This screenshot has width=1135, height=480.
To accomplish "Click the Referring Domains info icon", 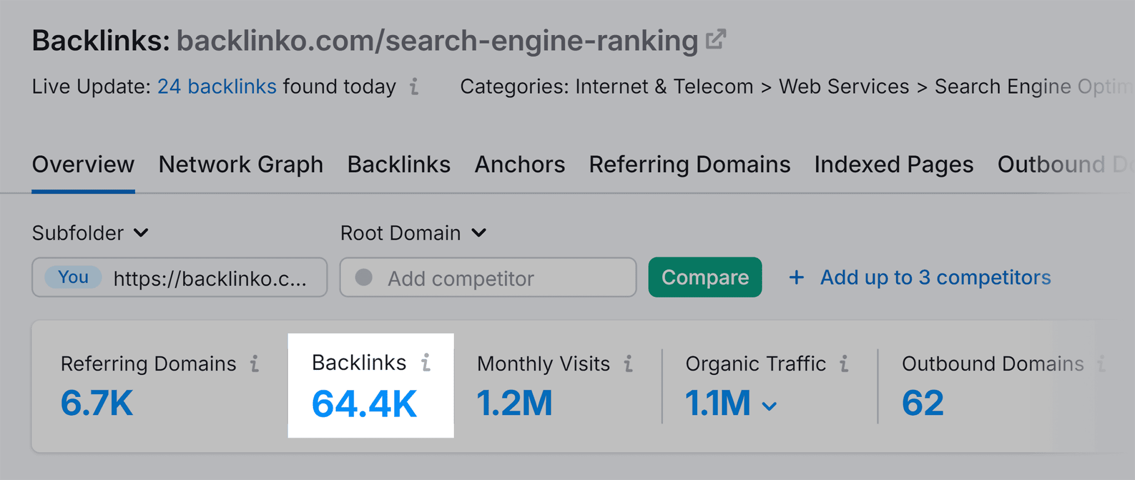I will tap(255, 364).
